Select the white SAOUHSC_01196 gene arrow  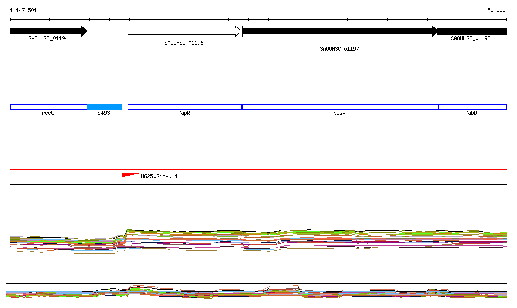coord(184,31)
